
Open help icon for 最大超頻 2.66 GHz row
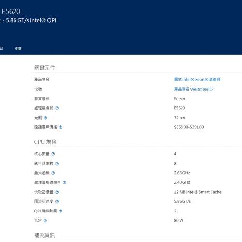pyautogui.click(x=53, y=173)
